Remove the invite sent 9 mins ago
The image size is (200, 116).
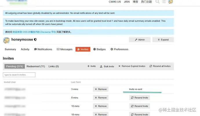pyautogui.click(x=101, y=98)
